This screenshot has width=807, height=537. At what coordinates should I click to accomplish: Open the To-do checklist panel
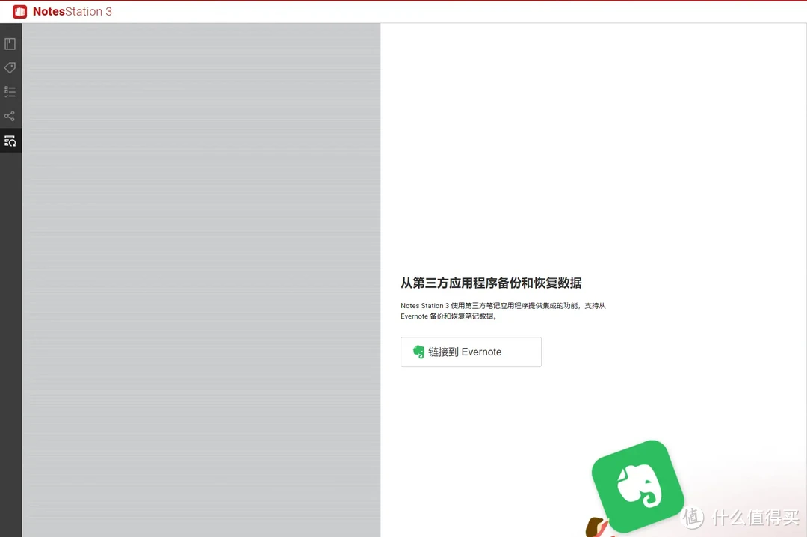(x=10, y=91)
